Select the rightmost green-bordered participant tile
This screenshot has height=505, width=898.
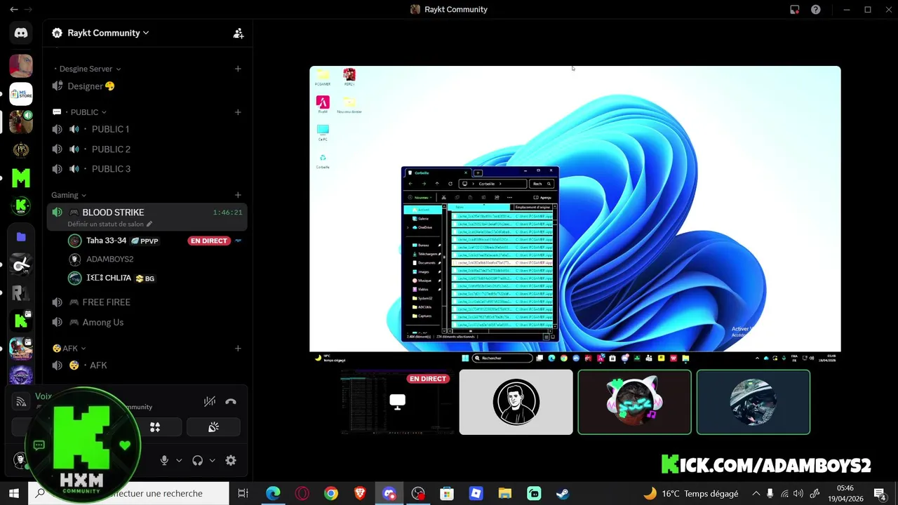click(x=753, y=402)
